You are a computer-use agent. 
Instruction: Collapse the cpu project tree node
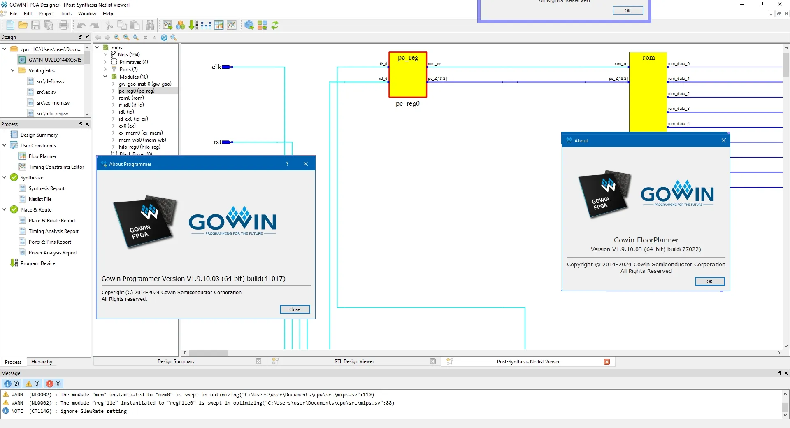[4, 49]
